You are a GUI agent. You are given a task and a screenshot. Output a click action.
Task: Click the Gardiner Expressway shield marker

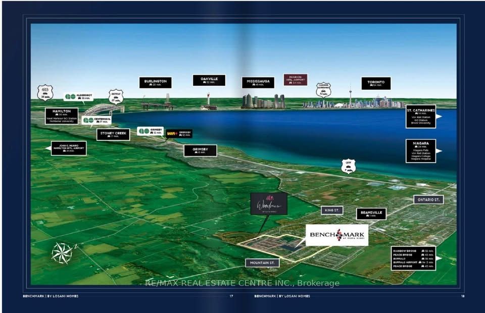(323, 90)
